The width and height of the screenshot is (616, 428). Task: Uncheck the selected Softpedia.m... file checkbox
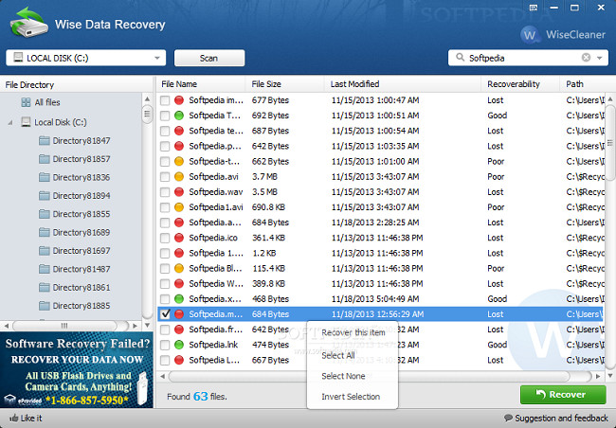[x=165, y=313]
